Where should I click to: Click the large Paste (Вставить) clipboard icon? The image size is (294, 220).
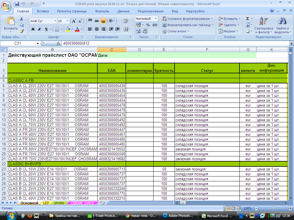pyautogui.click(x=11, y=21)
